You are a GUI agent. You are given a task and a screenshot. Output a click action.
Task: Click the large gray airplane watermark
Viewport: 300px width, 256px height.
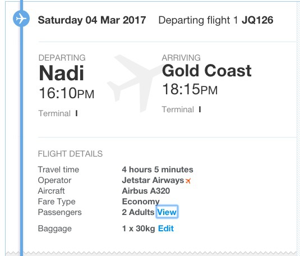134,83
